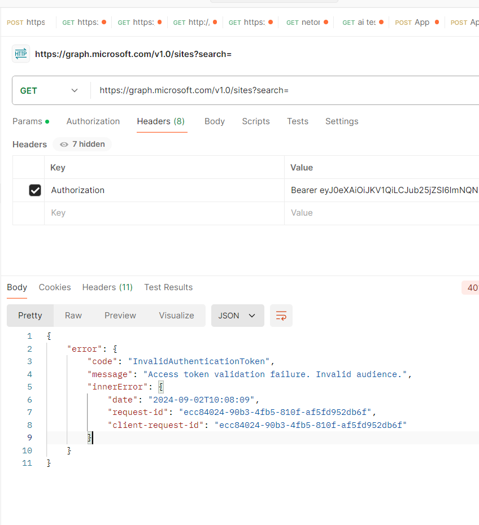Click the request URL input field
Image resolution: width=479 pixels, height=525 pixels.
click(285, 90)
